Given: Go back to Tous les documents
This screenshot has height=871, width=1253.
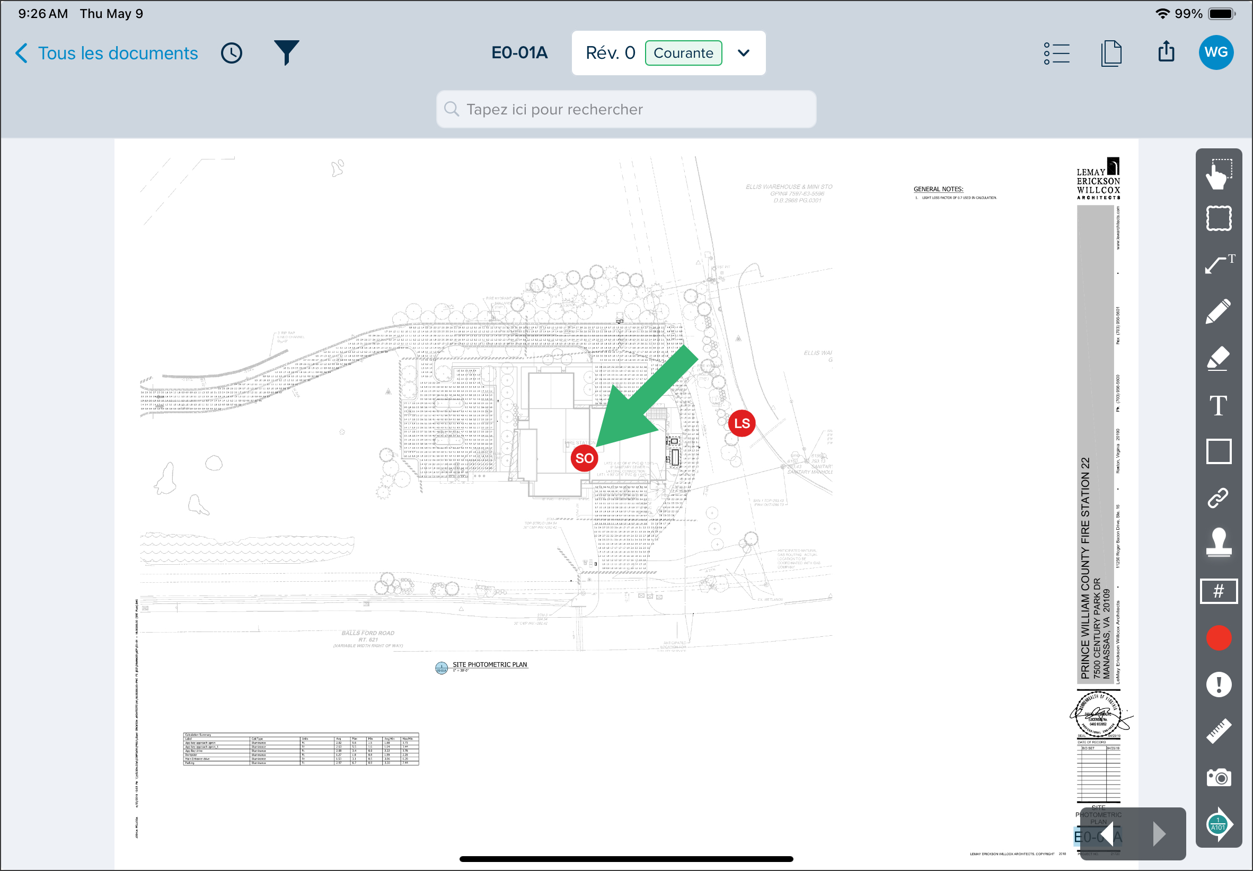Looking at the screenshot, I should [x=108, y=53].
